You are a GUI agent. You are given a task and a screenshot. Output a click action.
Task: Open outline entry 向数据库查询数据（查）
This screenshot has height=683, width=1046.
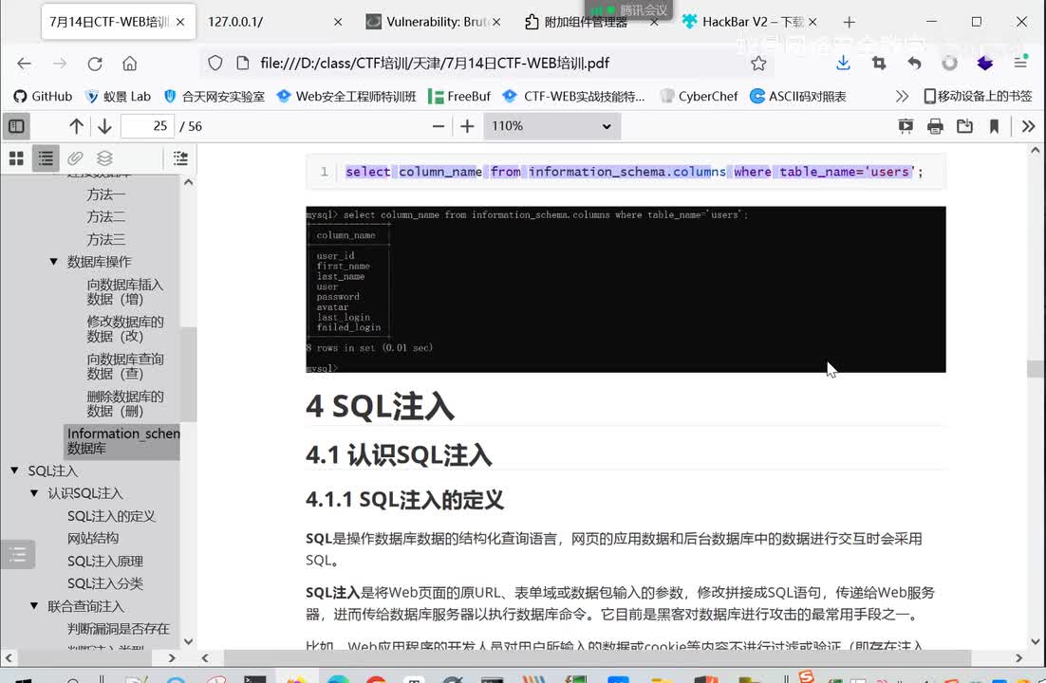coord(124,366)
